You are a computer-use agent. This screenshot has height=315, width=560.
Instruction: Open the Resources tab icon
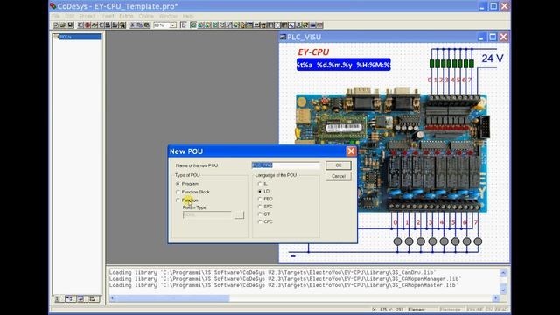[x=93, y=298]
